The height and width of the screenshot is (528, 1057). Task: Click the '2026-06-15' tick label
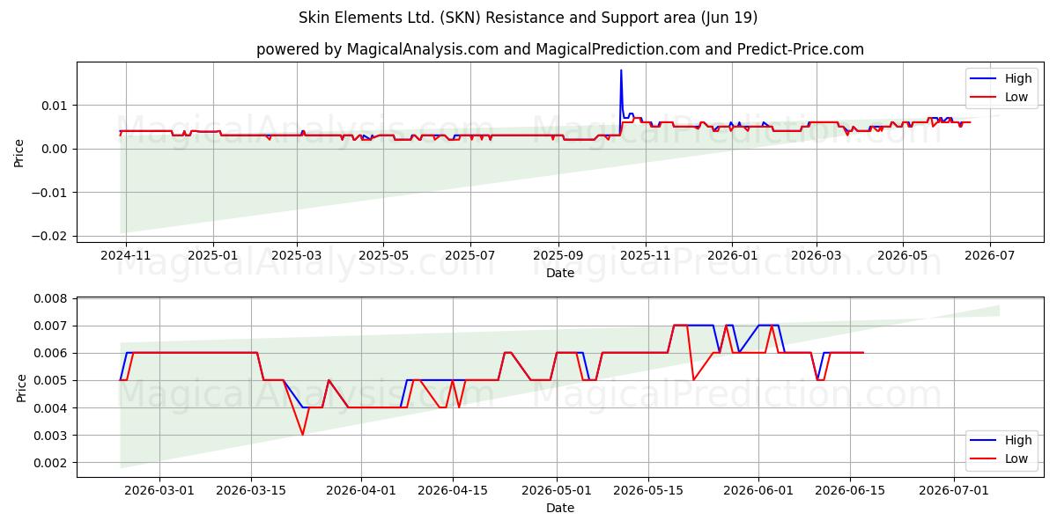click(851, 490)
